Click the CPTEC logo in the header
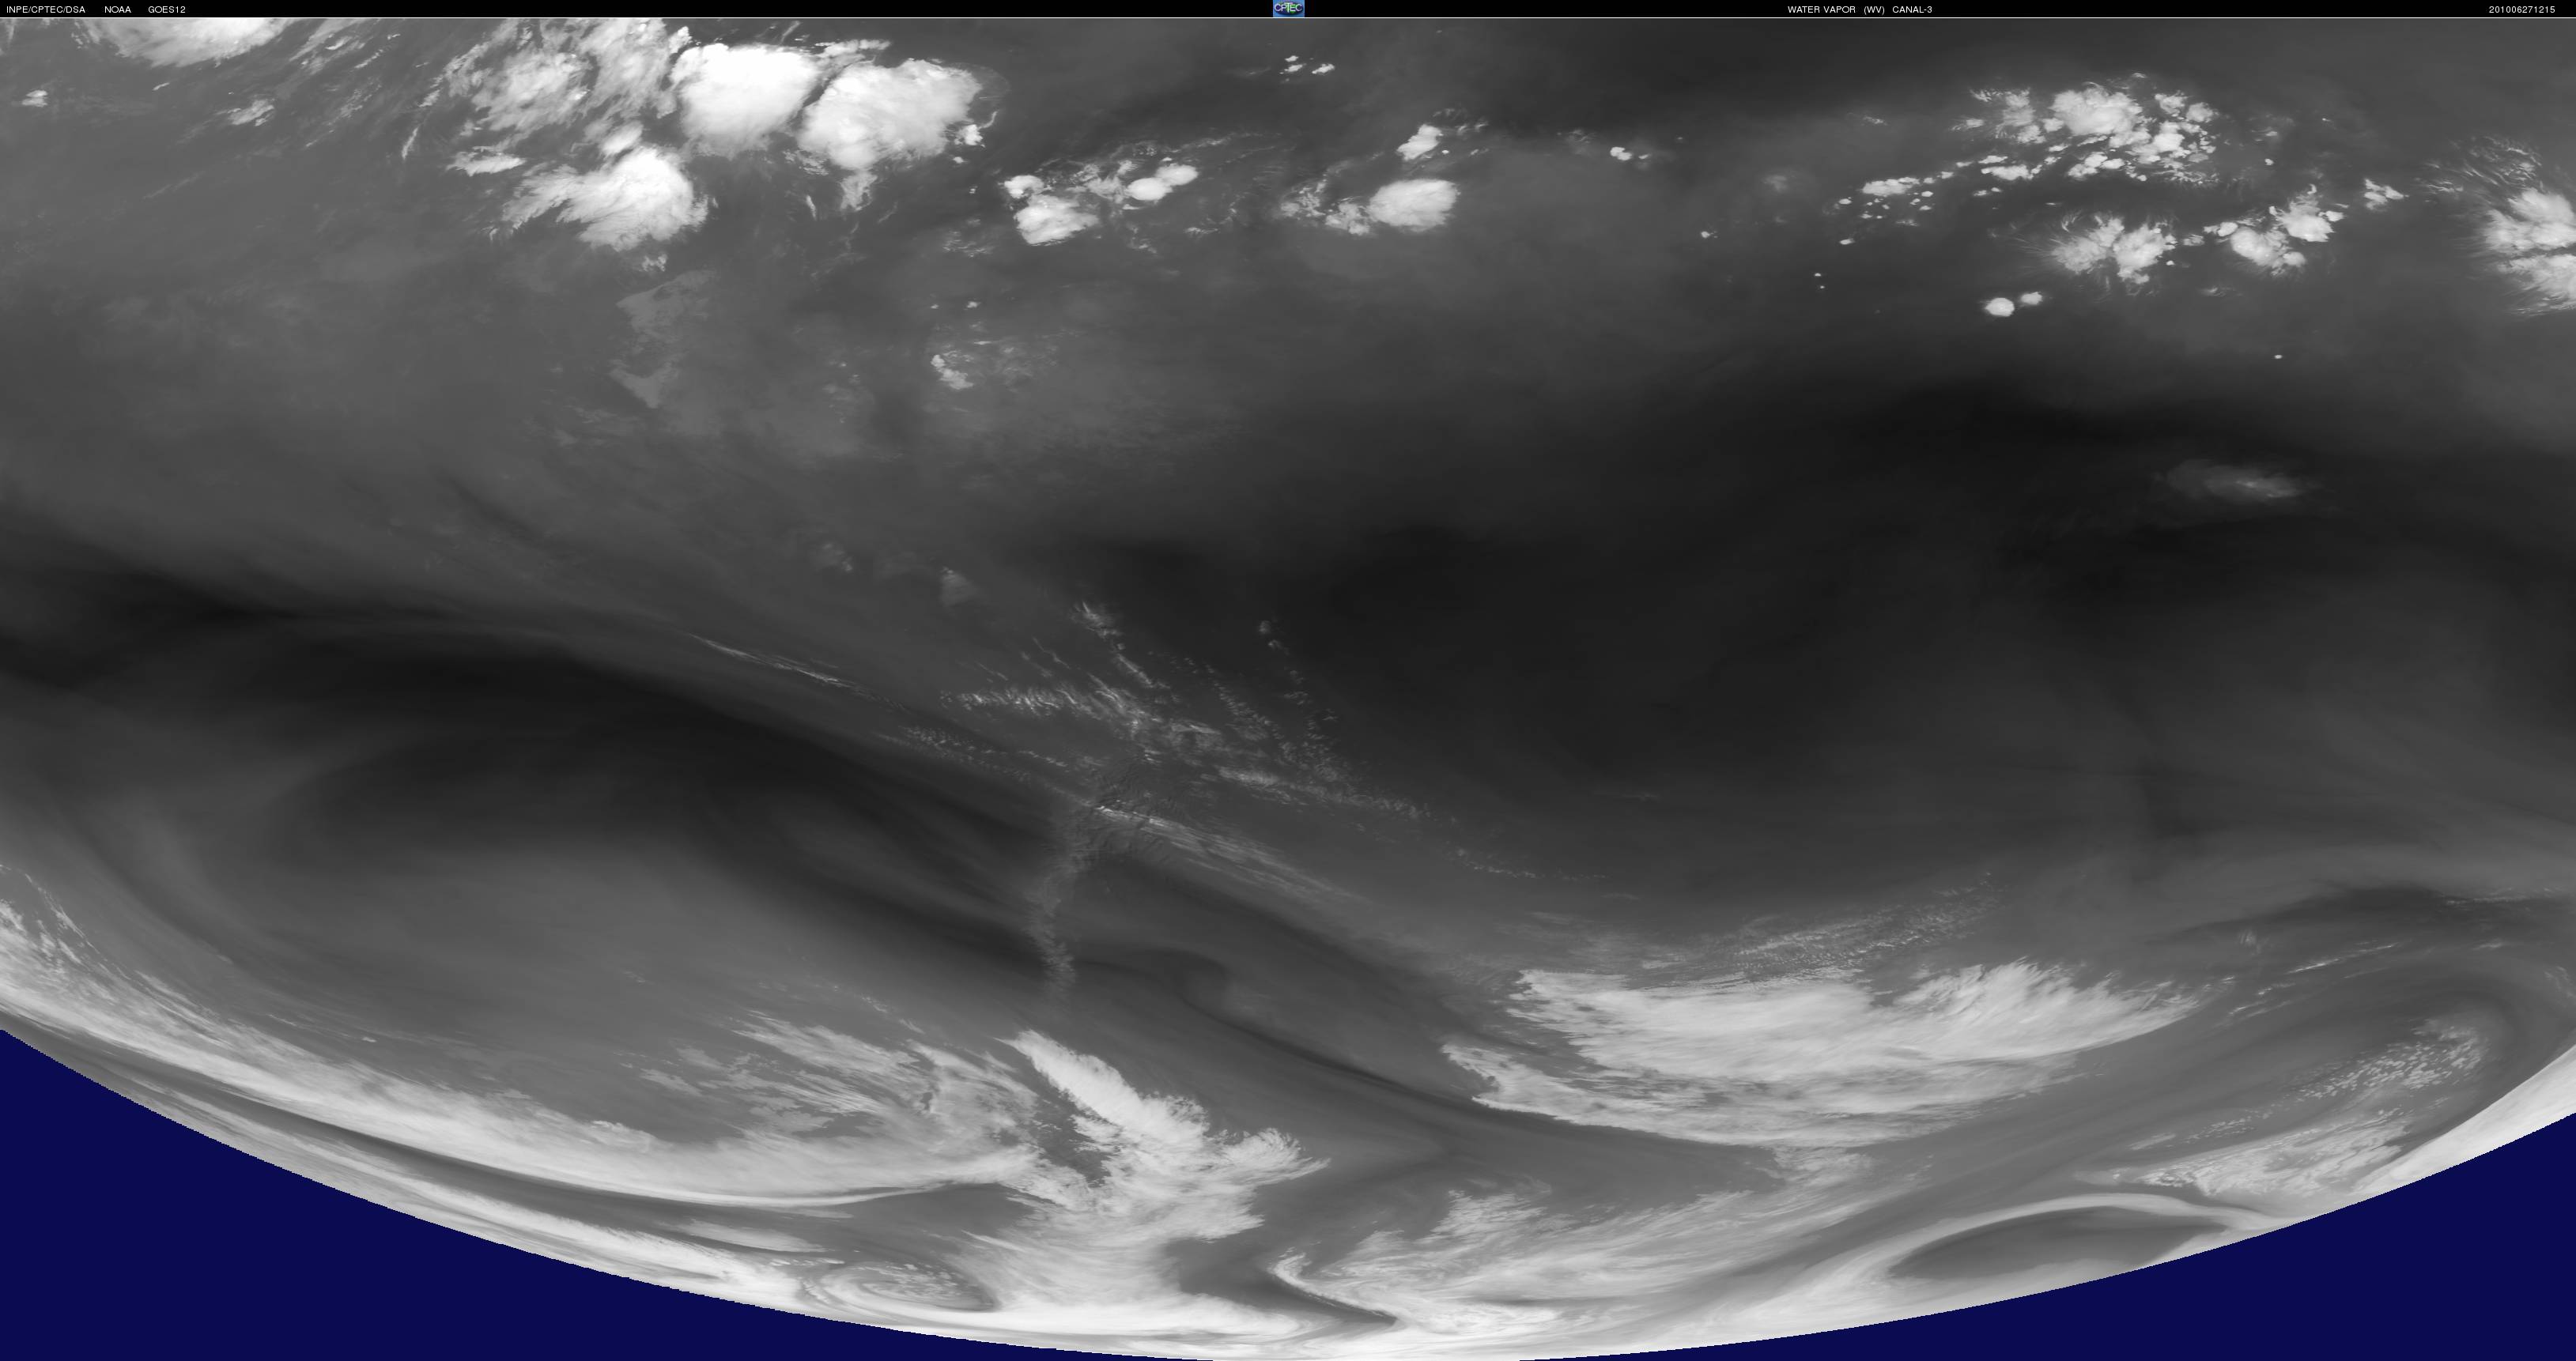 click(1288, 8)
